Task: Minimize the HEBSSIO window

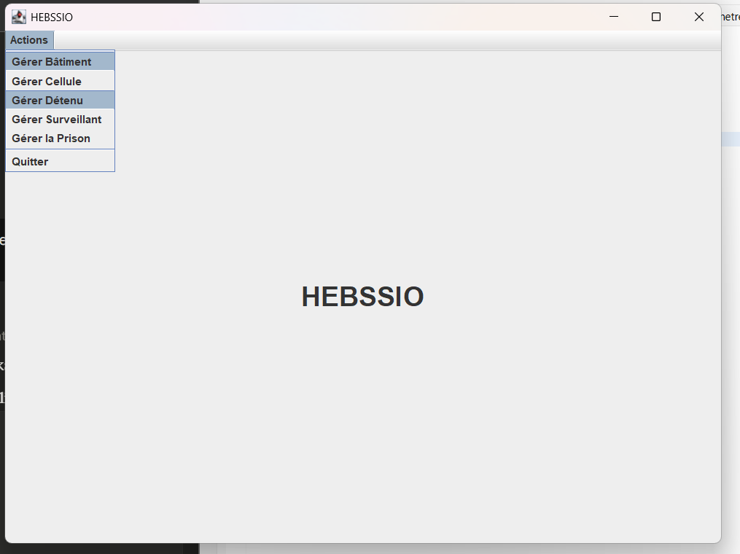Action: (x=613, y=16)
